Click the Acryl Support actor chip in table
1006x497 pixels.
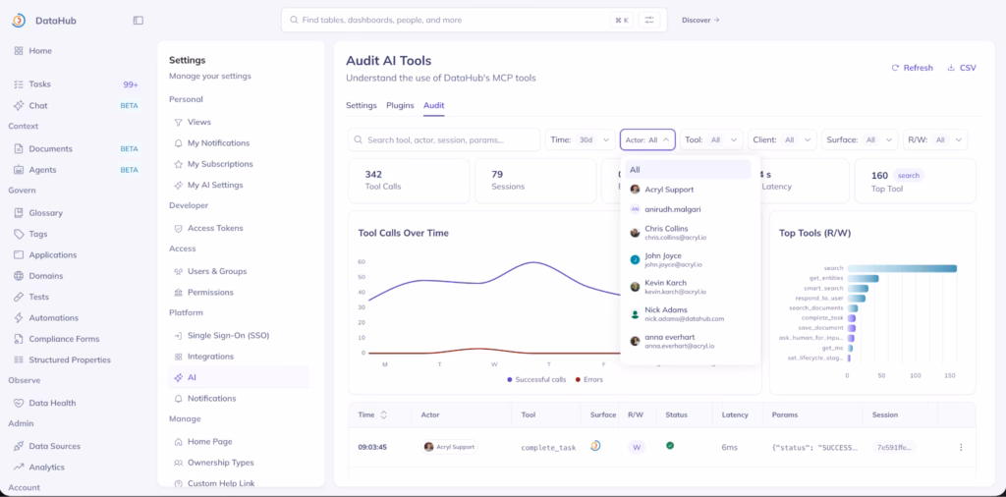[449, 447]
